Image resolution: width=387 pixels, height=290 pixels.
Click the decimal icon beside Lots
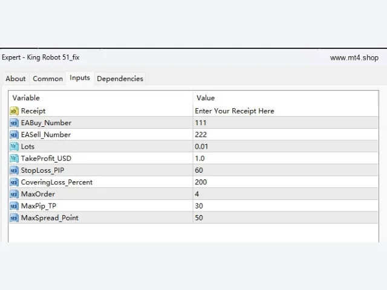(14, 146)
